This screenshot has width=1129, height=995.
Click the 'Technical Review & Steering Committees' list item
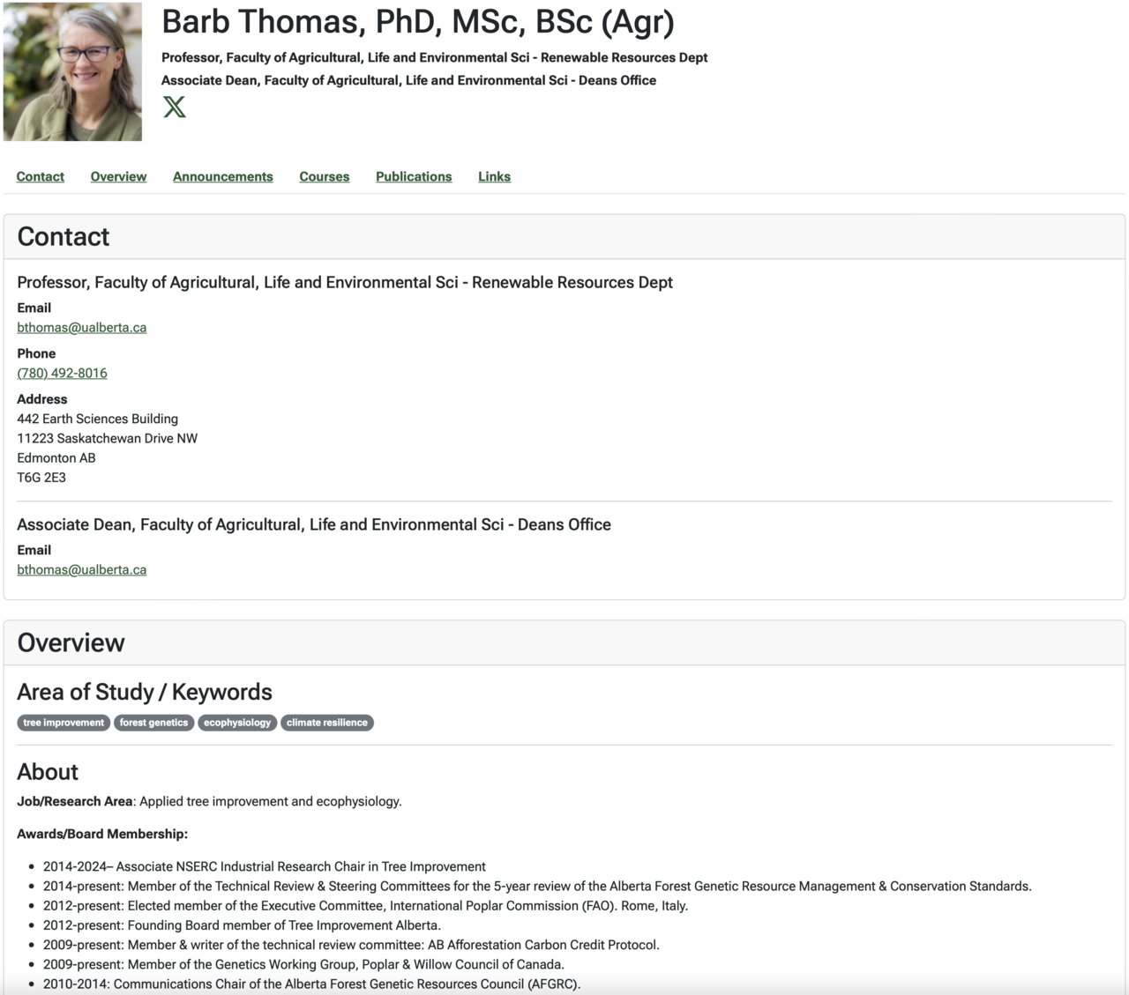537,886
